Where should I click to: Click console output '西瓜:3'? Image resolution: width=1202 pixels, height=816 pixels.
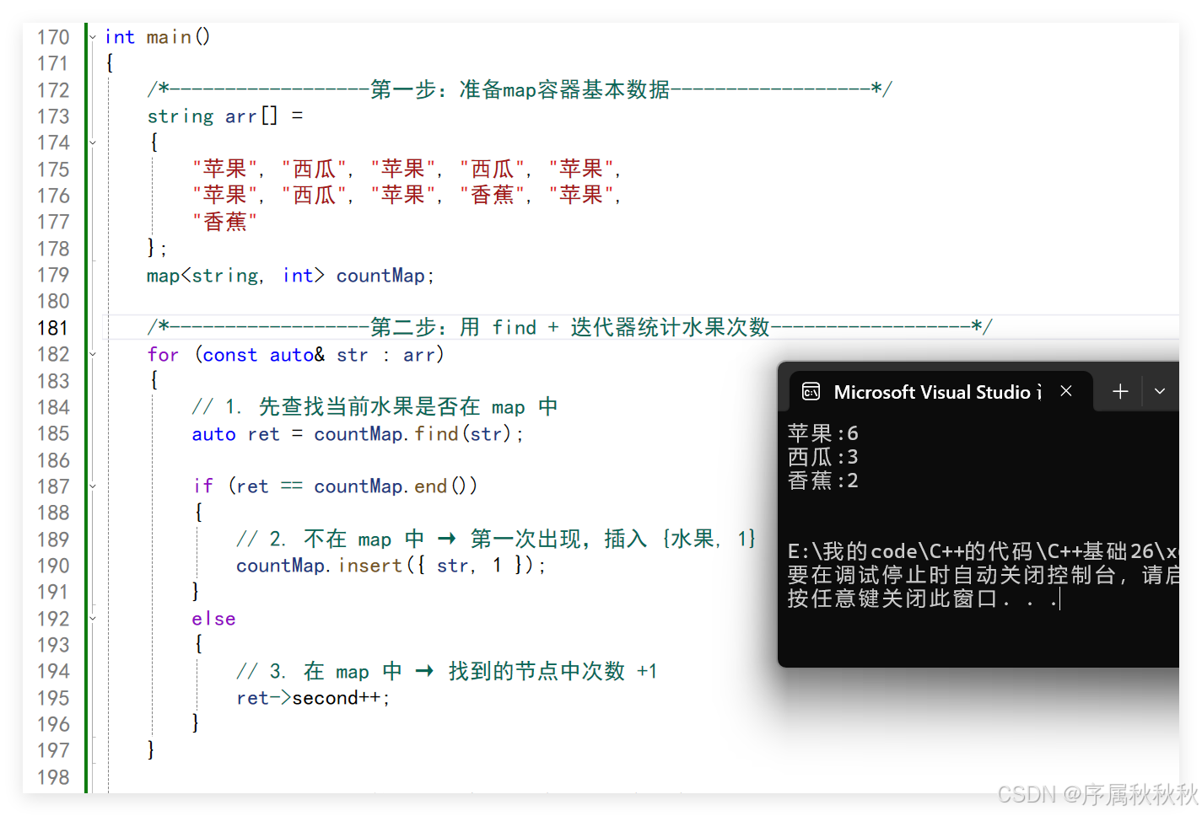pyautogui.click(x=823, y=457)
